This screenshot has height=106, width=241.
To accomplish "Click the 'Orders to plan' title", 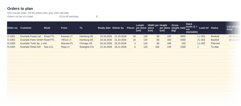I will tap(20, 9).
